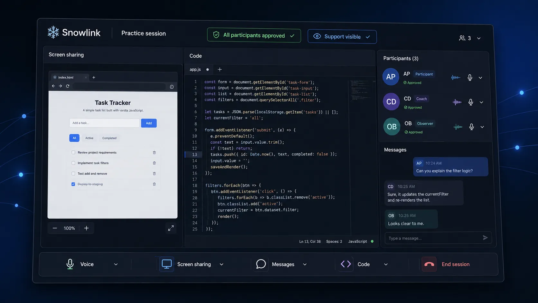538x303 pixels.
Task: Click the JavaScript language status entry
Action: pos(357,241)
